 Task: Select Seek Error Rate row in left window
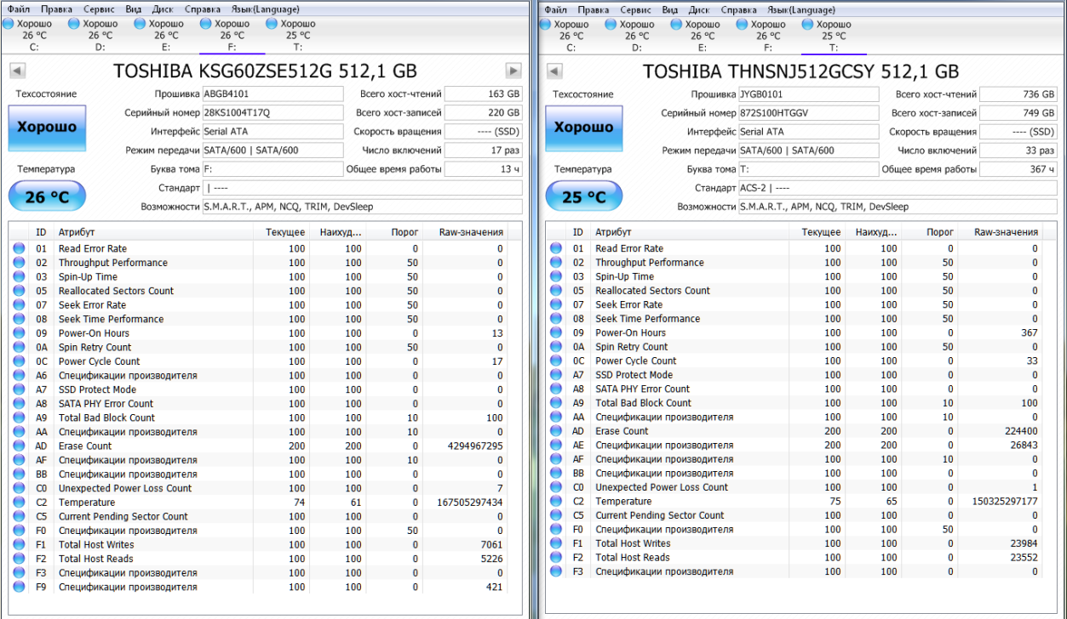[x=265, y=305]
